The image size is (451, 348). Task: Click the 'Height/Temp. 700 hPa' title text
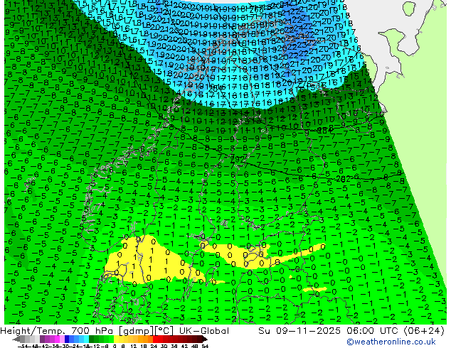[x=58, y=331]
